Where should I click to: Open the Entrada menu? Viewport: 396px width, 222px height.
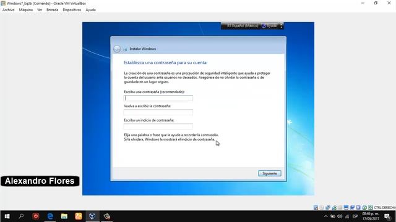(x=52, y=10)
